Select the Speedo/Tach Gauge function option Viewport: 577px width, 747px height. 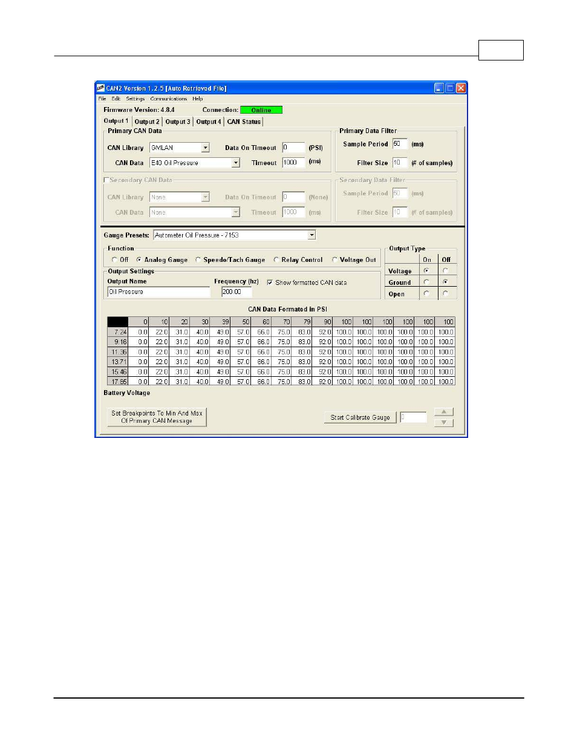click(198, 259)
